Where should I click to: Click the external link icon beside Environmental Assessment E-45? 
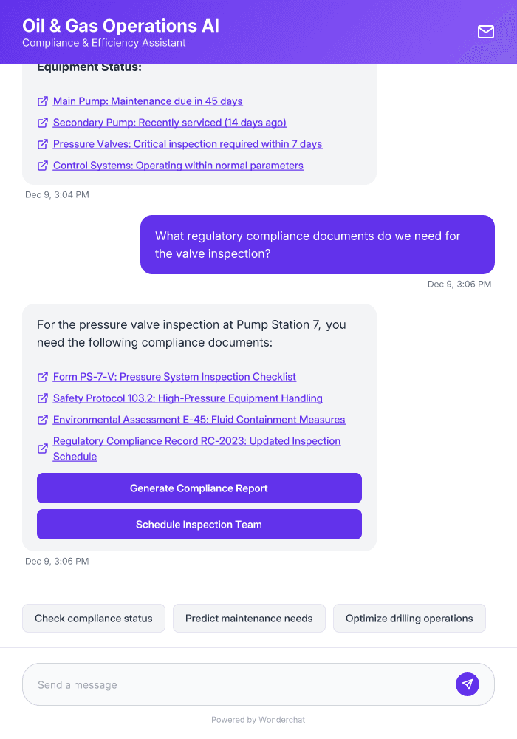coord(43,420)
